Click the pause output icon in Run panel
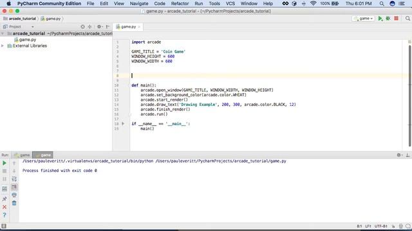 pyautogui.click(x=5, y=179)
